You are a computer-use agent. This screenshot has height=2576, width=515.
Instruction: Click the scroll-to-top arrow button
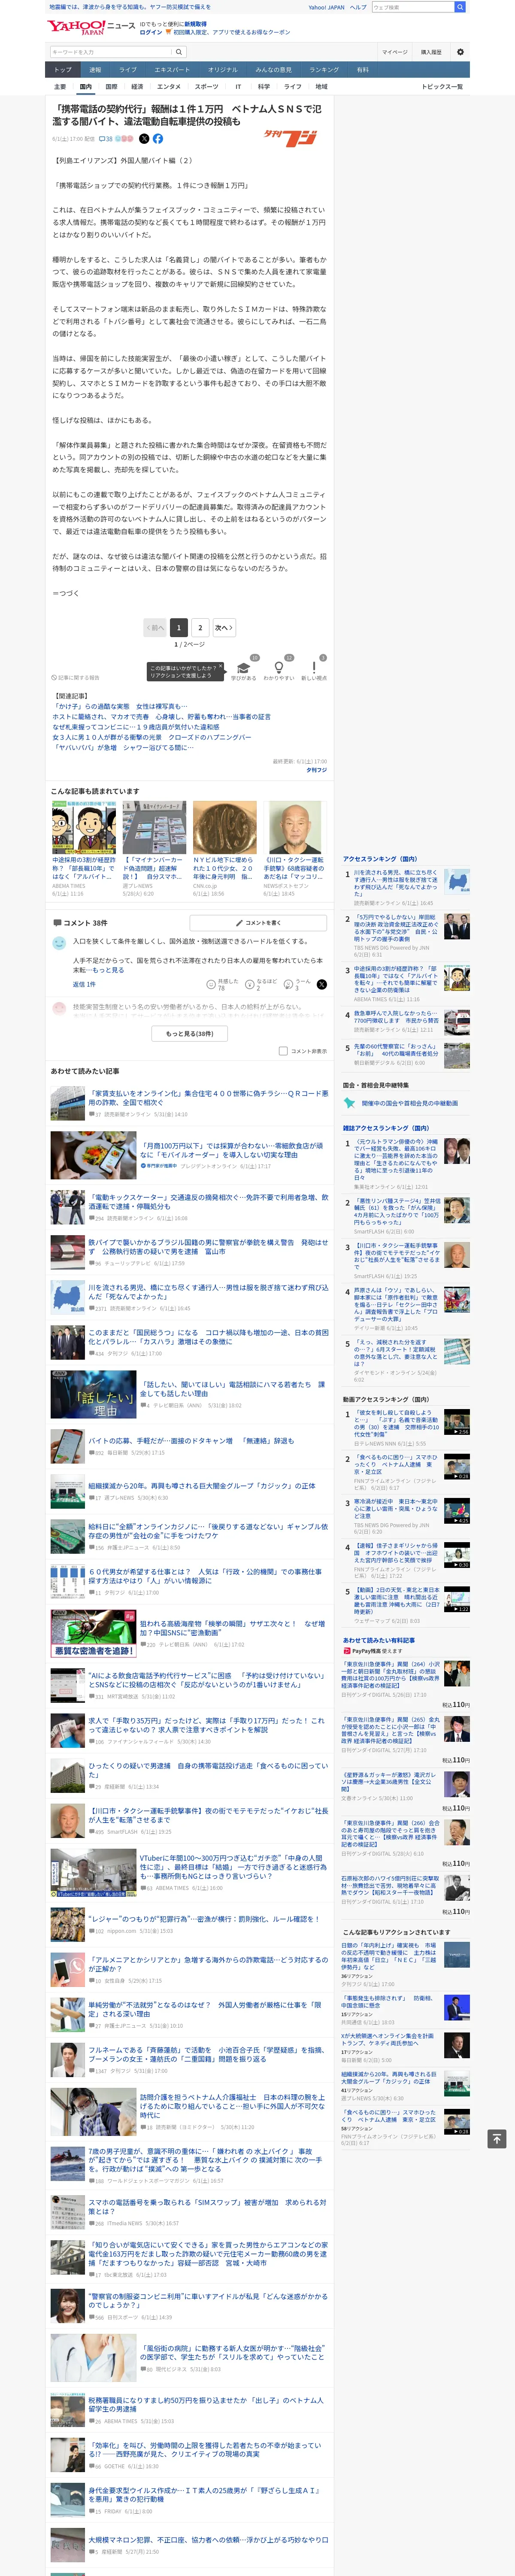(497, 2138)
